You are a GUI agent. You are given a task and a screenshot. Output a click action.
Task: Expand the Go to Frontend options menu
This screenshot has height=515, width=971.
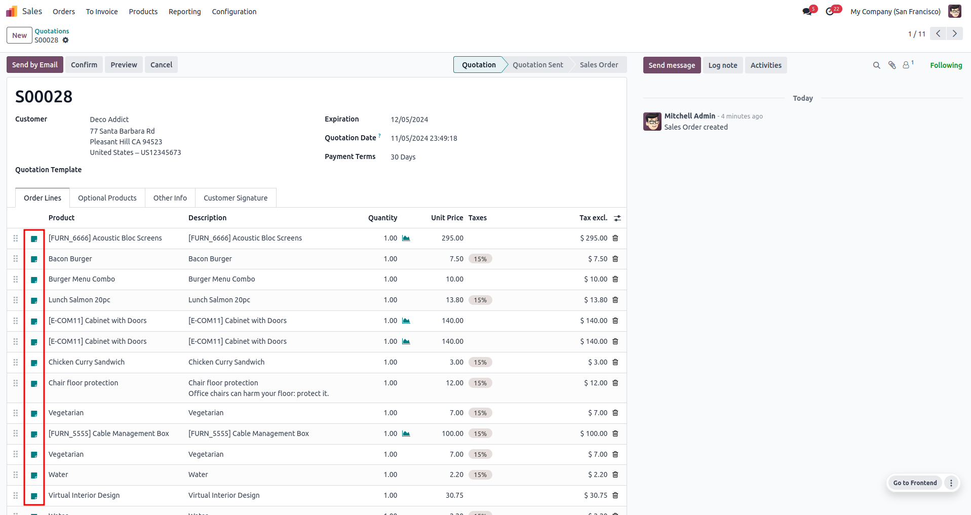pyautogui.click(x=951, y=483)
